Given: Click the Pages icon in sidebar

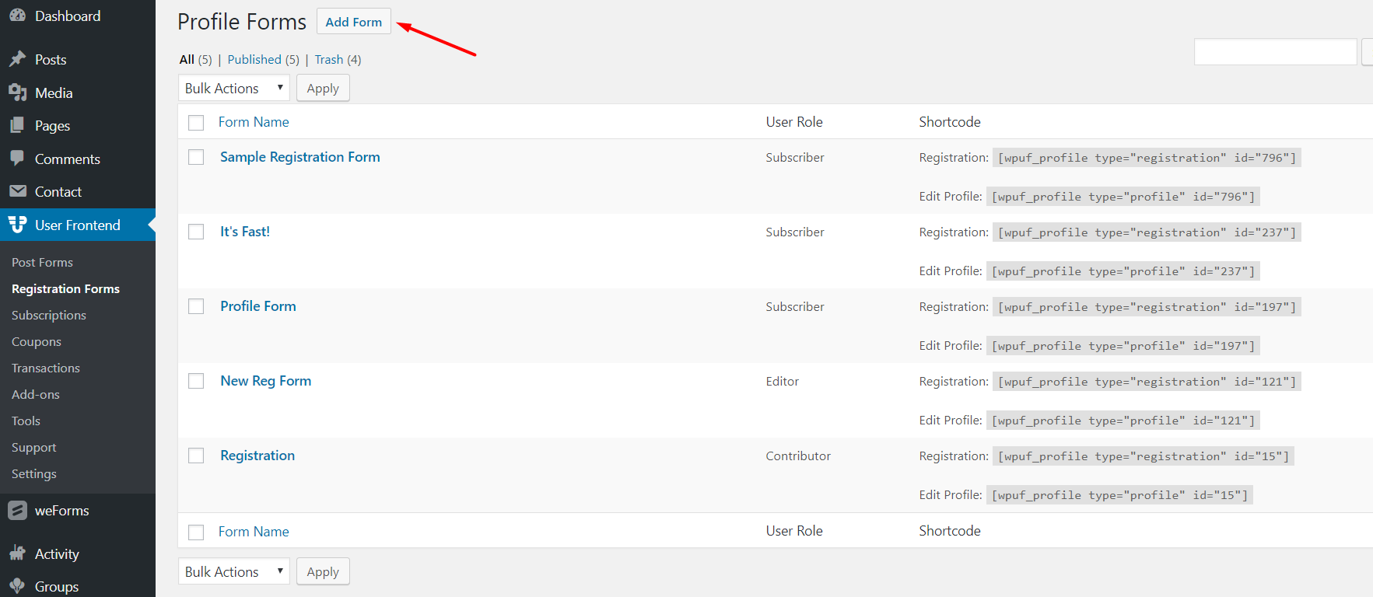Looking at the screenshot, I should pyautogui.click(x=17, y=125).
